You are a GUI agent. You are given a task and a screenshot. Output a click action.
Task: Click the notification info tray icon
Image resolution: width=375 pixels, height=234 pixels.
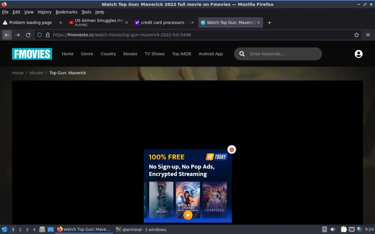point(359,229)
